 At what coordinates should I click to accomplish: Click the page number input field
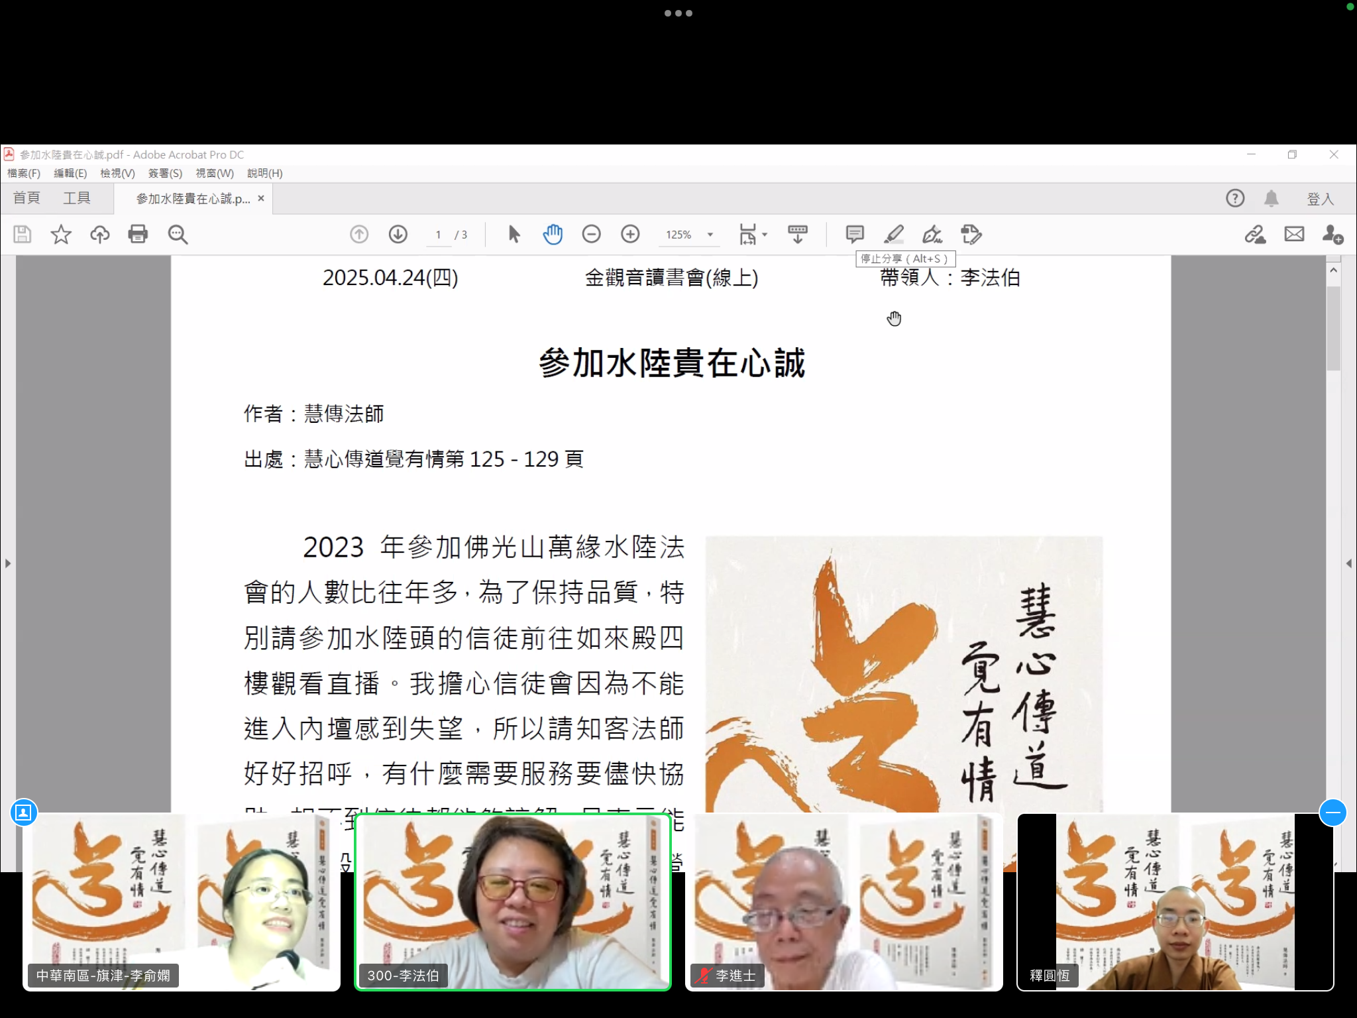click(438, 235)
